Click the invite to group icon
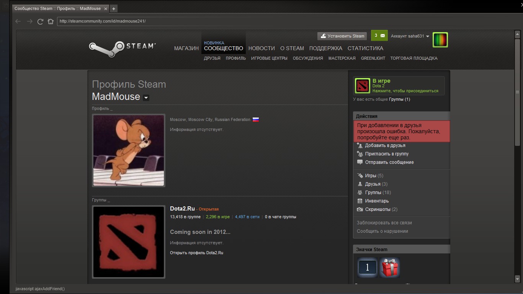523x294 pixels. point(360,154)
